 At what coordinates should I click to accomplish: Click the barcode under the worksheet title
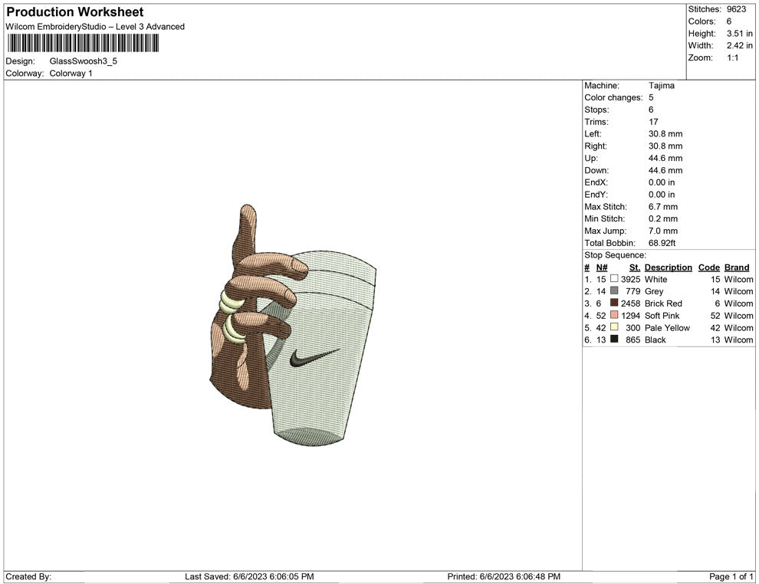(x=83, y=43)
